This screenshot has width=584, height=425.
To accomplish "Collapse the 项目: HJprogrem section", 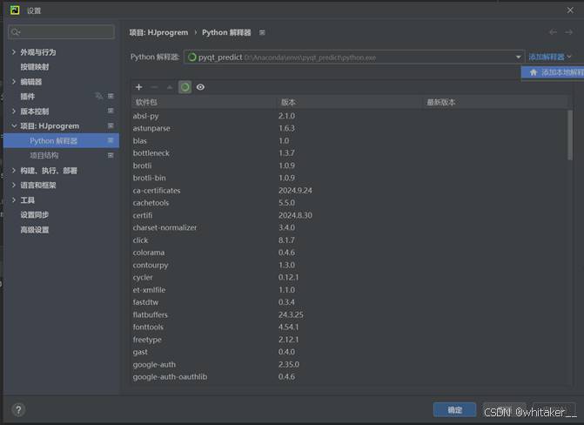I will (14, 126).
